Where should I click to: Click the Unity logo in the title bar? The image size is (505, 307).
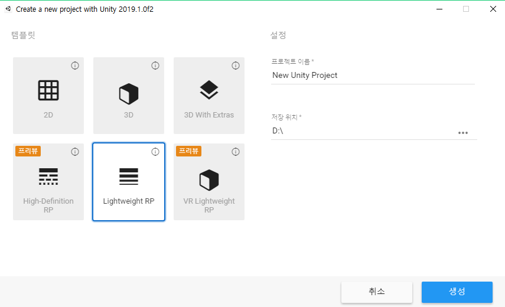tap(8, 9)
